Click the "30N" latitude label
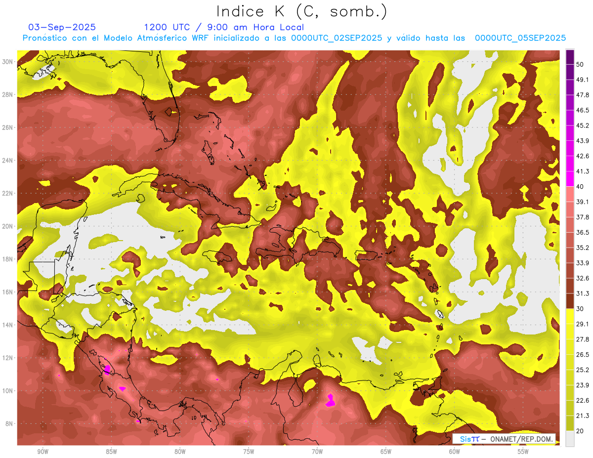The height and width of the screenshot is (458, 593). (8, 62)
